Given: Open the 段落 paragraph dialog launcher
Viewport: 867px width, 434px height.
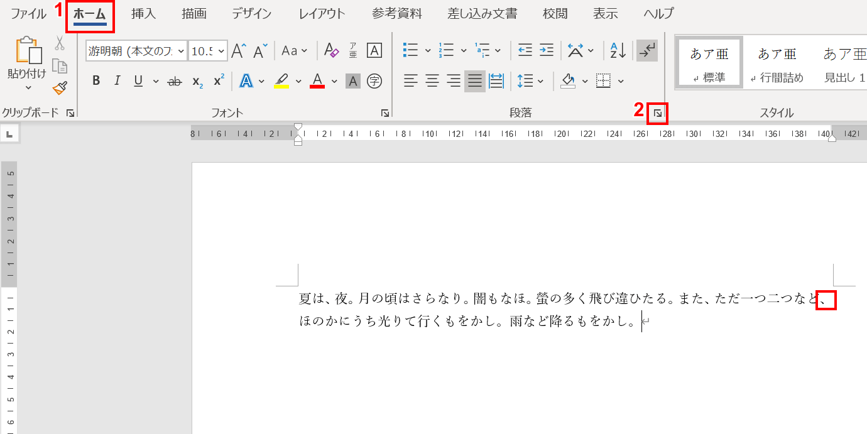Looking at the screenshot, I should 657,114.
